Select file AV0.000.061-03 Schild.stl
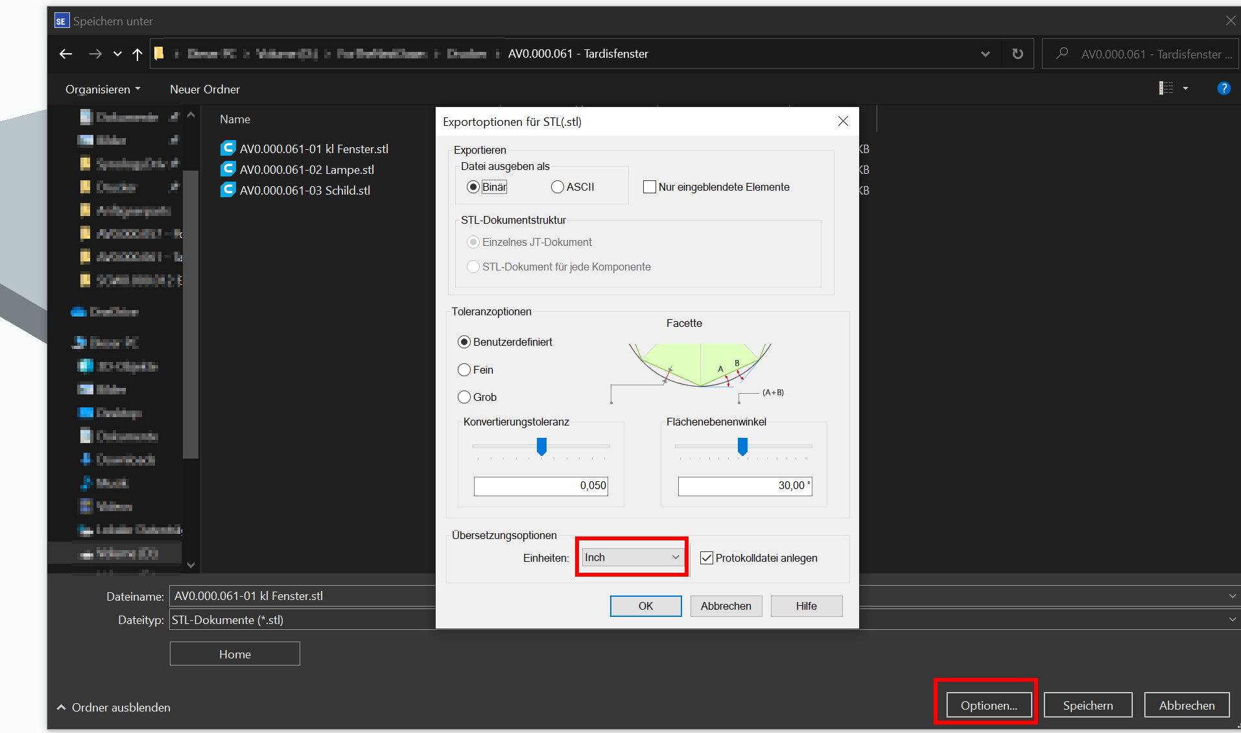The width and height of the screenshot is (1241, 733). pyautogui.click(x=305, y=190)
